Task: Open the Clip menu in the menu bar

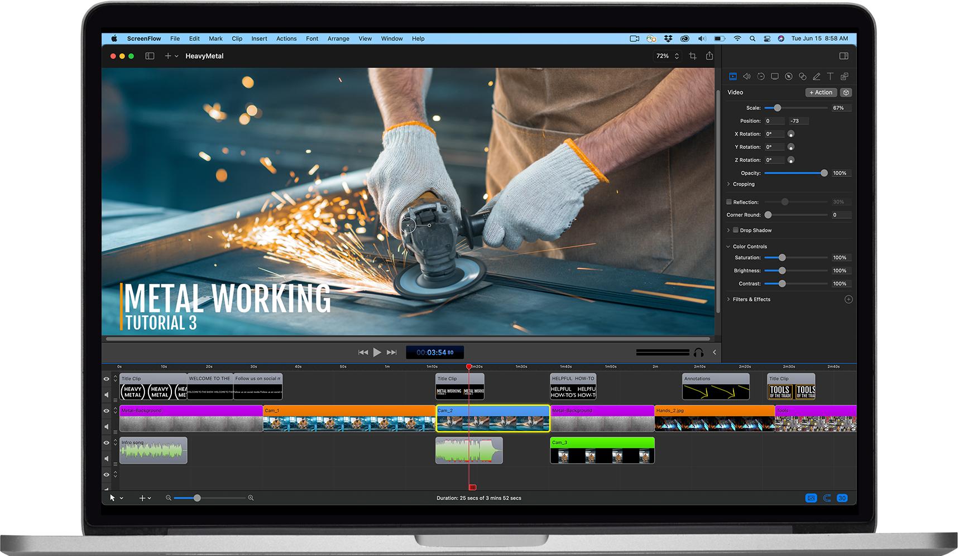Action: 237,39
